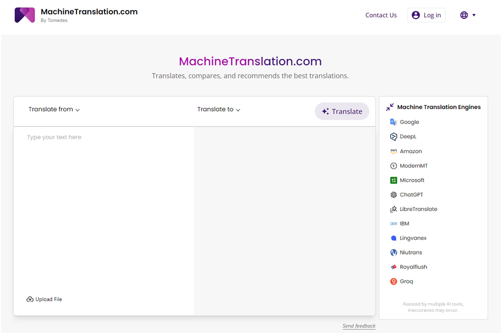Select the Groq engine icon

pos(393,281)
